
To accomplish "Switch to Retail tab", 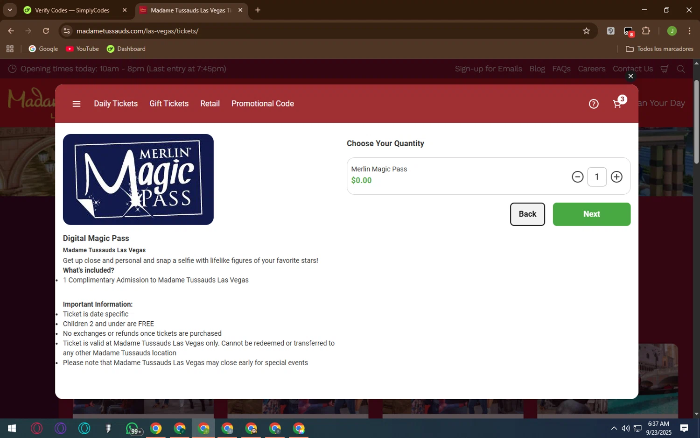I will click(210, 104).
